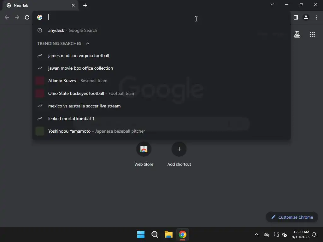Open the profile avatar menu

(x=306, y=18)
